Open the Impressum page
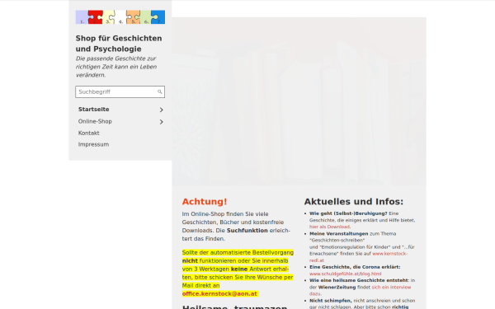 (93, 144)
